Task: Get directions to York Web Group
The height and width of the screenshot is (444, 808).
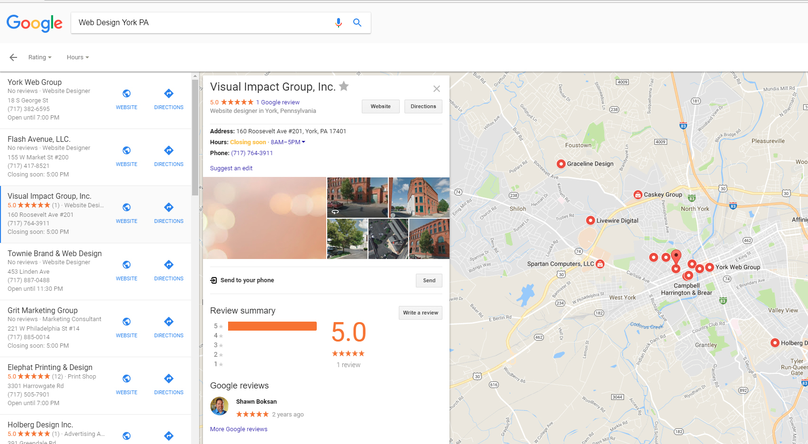Action: click(x=169, y=93)
